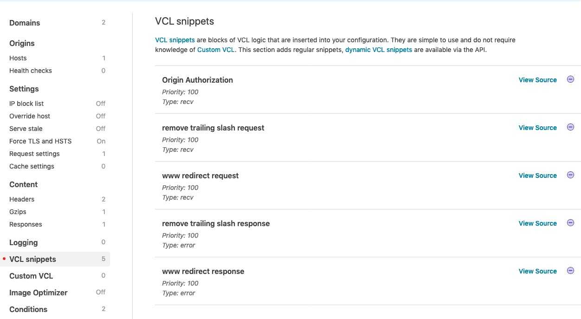Image resolution: width=581 pixels, height=319 pixels.
Task: Delete the remove trailing slash request snippet
Action: coord(571,127)
